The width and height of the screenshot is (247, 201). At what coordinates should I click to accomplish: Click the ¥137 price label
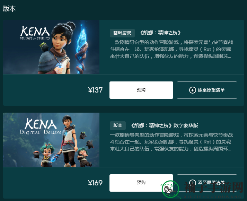click(95, 90)
